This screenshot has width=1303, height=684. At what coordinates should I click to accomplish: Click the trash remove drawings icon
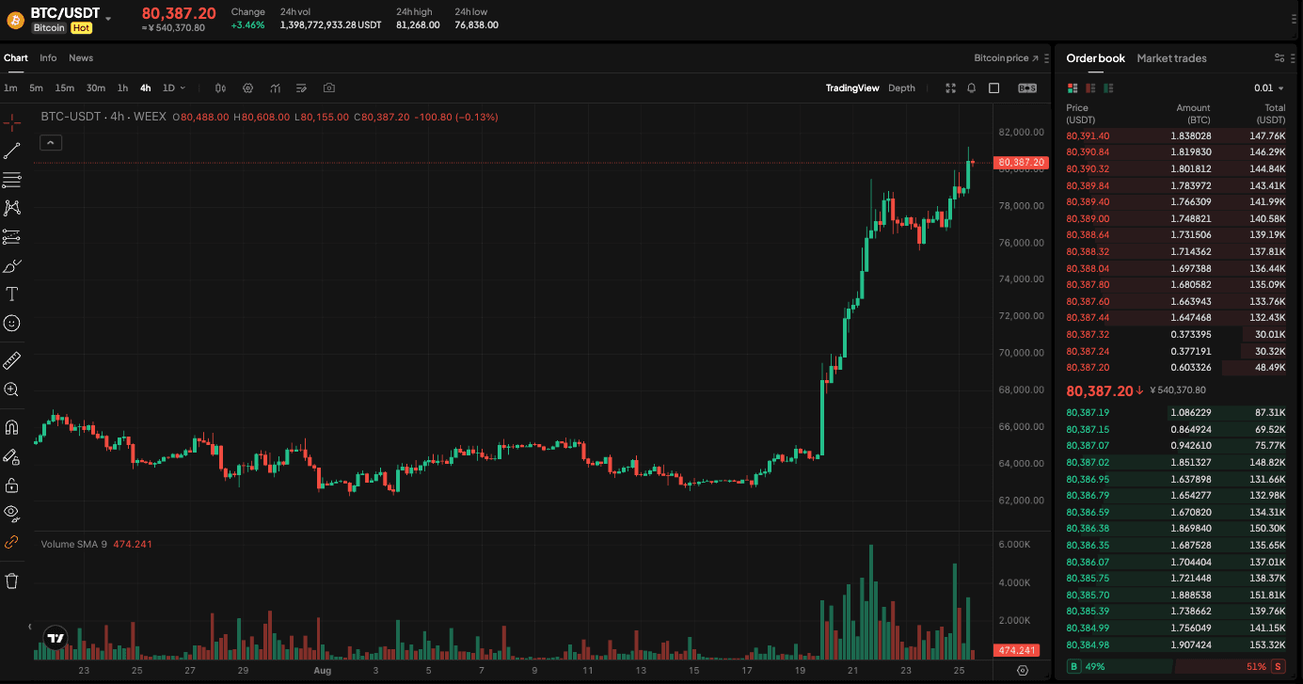coord(12,581)
